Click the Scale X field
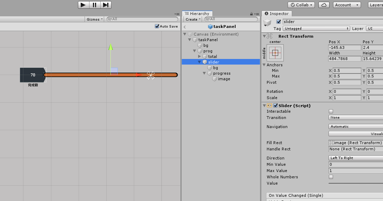383x201 pixels. pos(347,98)
